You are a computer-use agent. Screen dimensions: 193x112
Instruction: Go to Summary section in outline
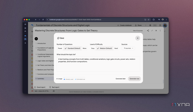[x=44, y=79]
